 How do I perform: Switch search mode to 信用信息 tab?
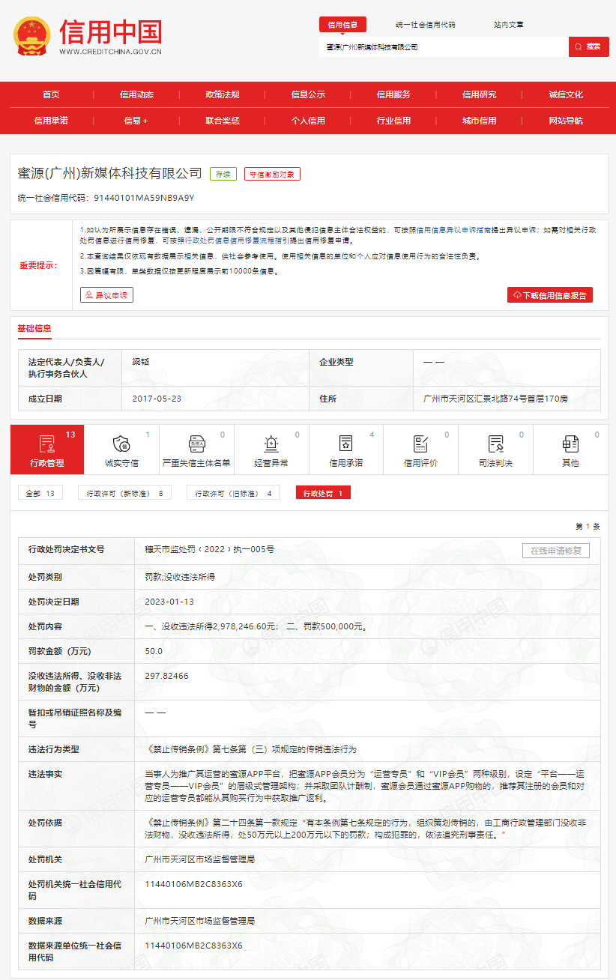coord(342,25)
